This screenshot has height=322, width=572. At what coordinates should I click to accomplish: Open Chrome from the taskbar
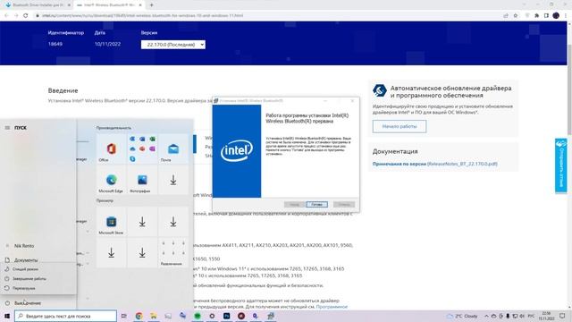(139, 316)
